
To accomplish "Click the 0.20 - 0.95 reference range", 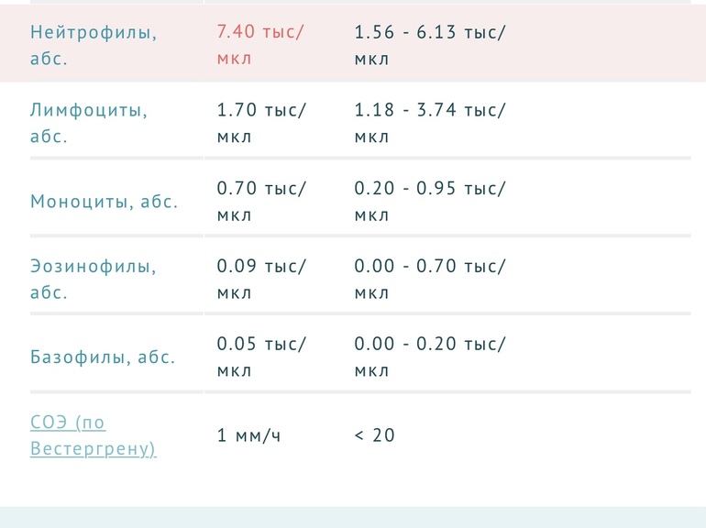I will click(429, 202).
